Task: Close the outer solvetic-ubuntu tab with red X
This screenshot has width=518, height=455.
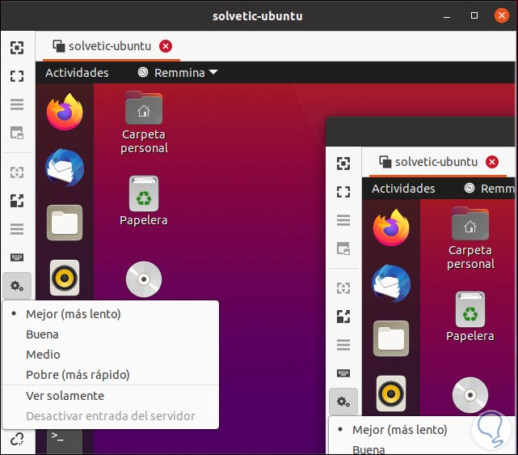Action: [x=166, y=46]
